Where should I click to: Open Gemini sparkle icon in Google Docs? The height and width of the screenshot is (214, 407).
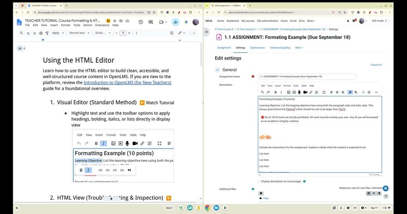(186, 22)
